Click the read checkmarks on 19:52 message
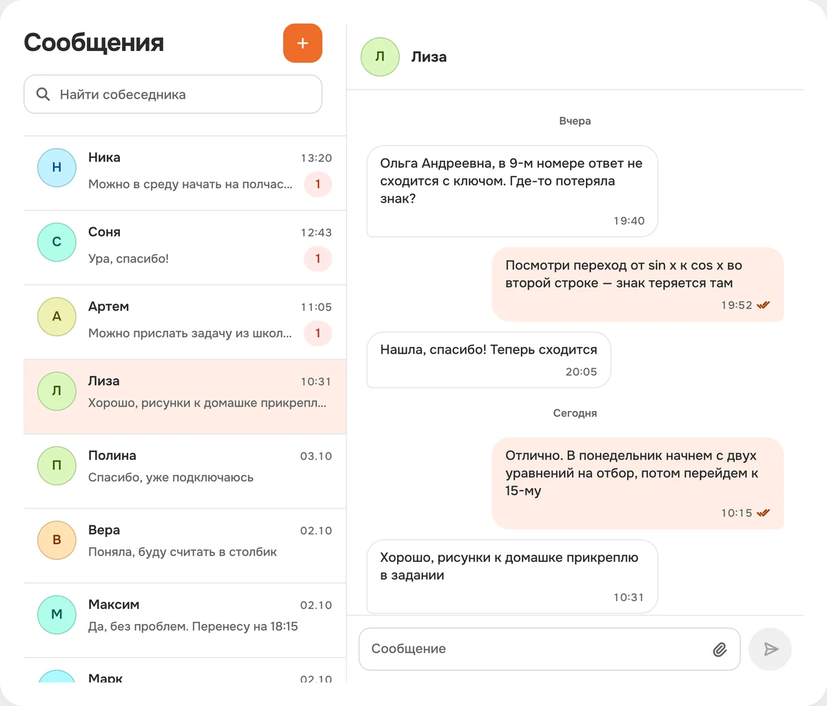The image size is (827, 706). tap(763, 305)
